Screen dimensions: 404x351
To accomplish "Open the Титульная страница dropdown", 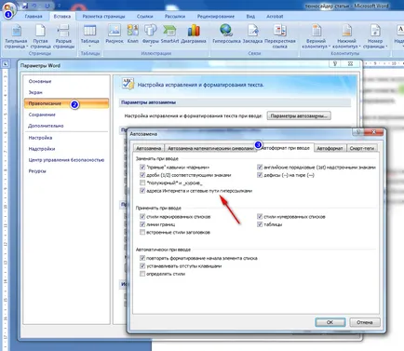I will tap(16, 36).
